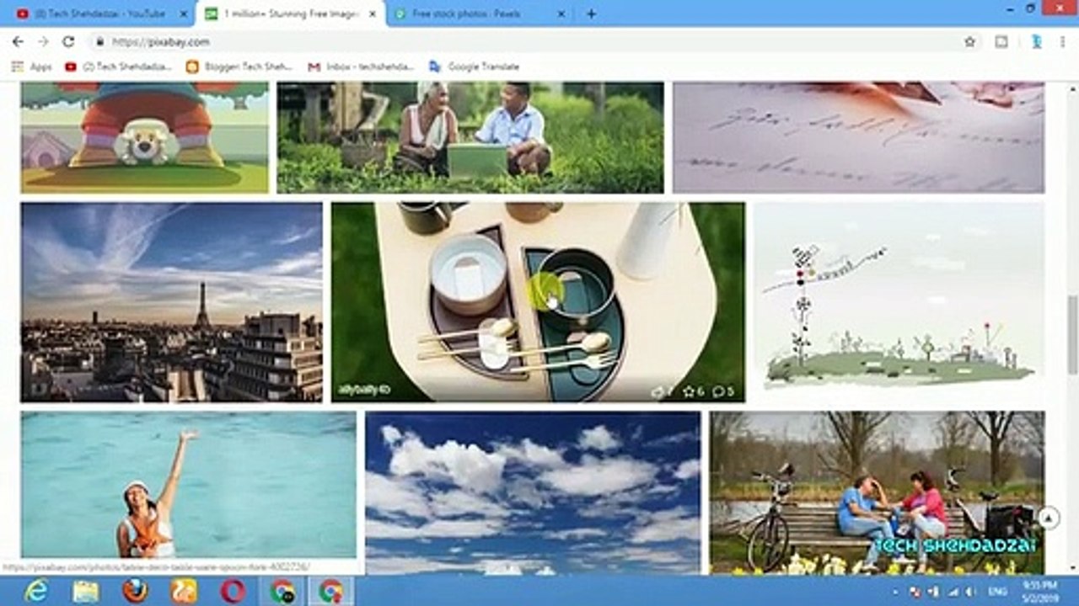Viewport: 1079px width, 606px height.
Task: Close the Free stock photos Pexels tab
Action: click(x=563, y=13)
